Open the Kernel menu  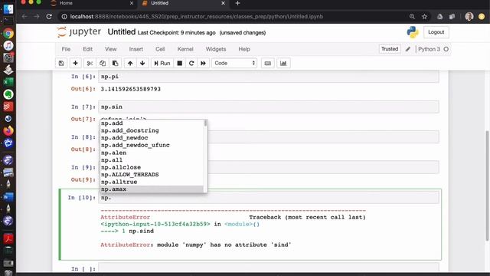(185, 49)
